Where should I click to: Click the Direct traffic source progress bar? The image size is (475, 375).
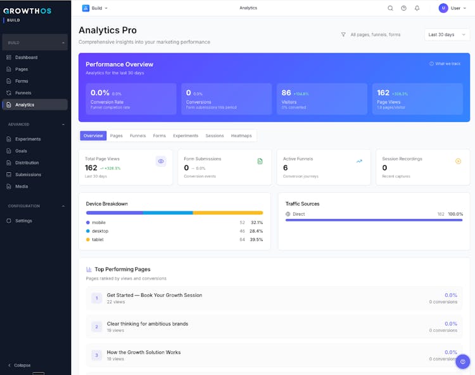(374, 220)
